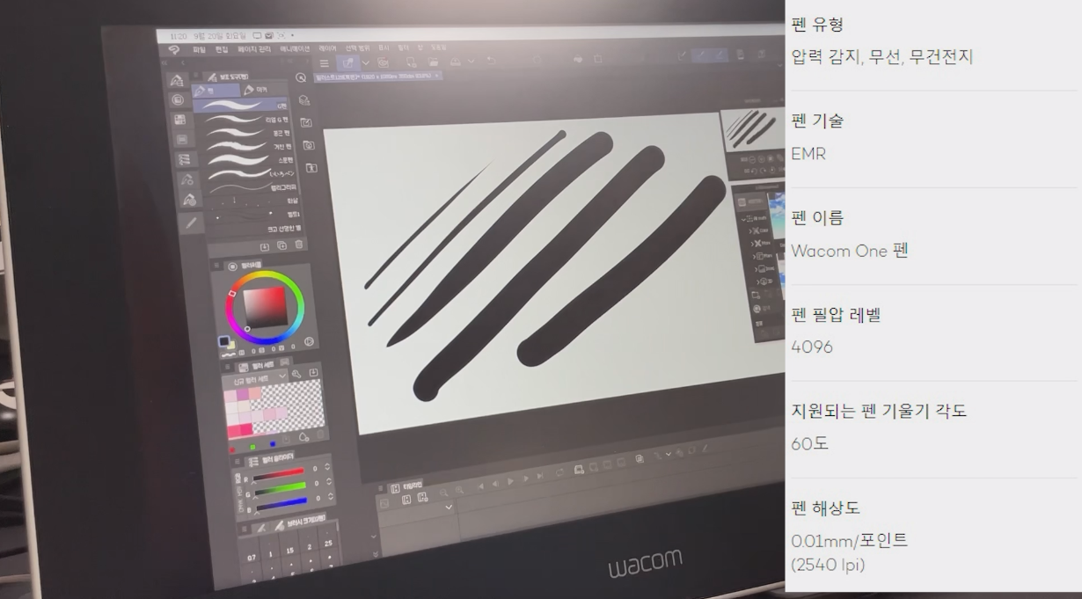Viewport: 1082px width, 599px height.
Task: Click the delete sub tool trash icon
Action: point(300,245)
